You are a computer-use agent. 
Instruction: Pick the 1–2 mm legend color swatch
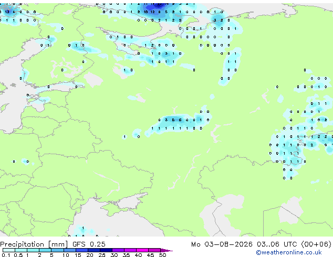coord(33,250)
